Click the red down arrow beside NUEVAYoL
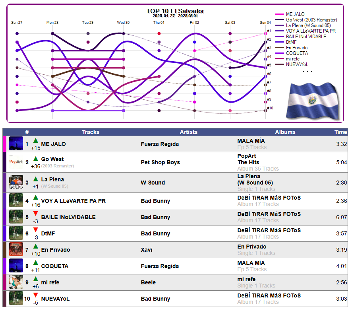Screen dimensions: 350x309 coord(35,295)
